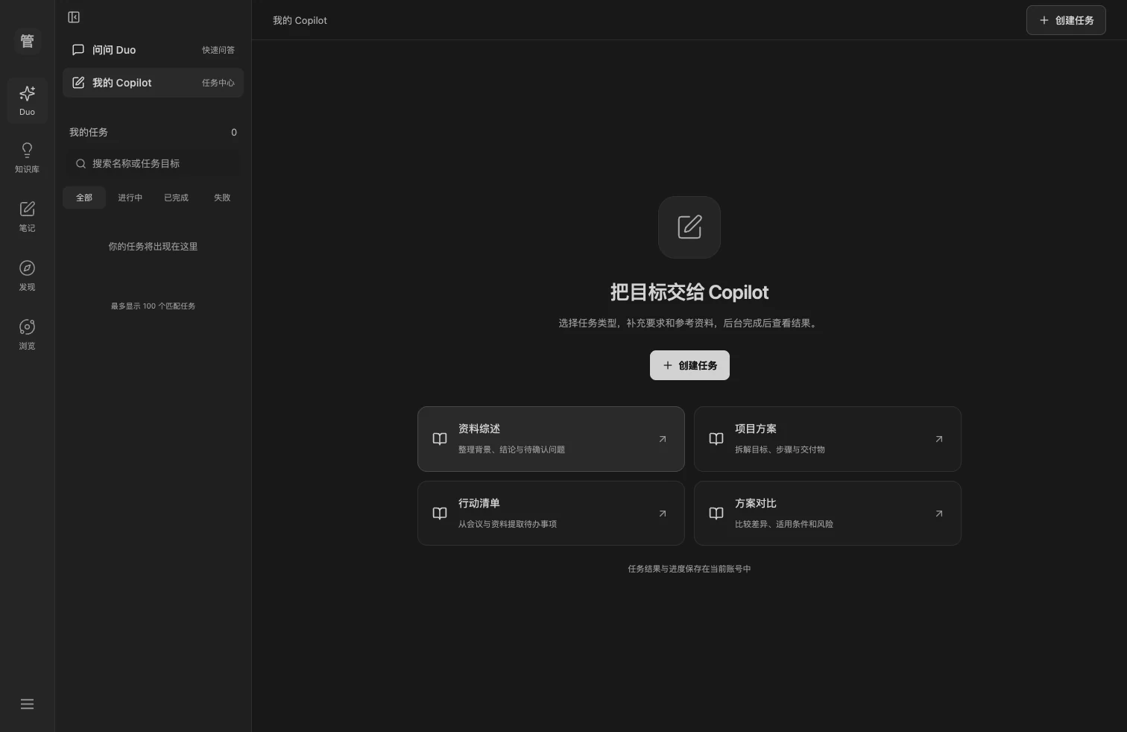
Task: Select the 进行中 filter tab
Action: tap(130, 198)
